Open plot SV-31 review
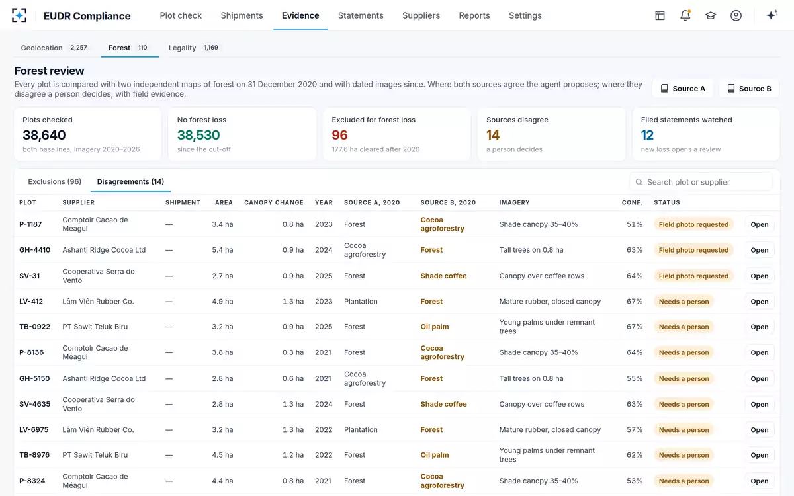This screenshot has height=496, width=794. coord(760,276)
